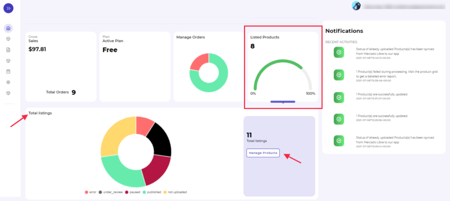This screenshot has height=201, width=450.
Task: Open the settings gear icon in sidebar
Action: [8, 82]
